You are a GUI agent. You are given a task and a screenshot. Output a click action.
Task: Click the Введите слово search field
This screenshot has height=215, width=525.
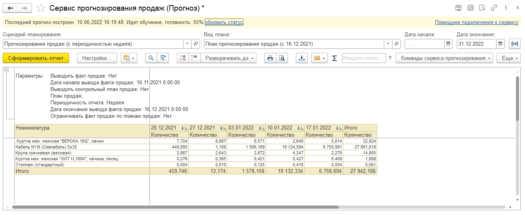(364, 58)
